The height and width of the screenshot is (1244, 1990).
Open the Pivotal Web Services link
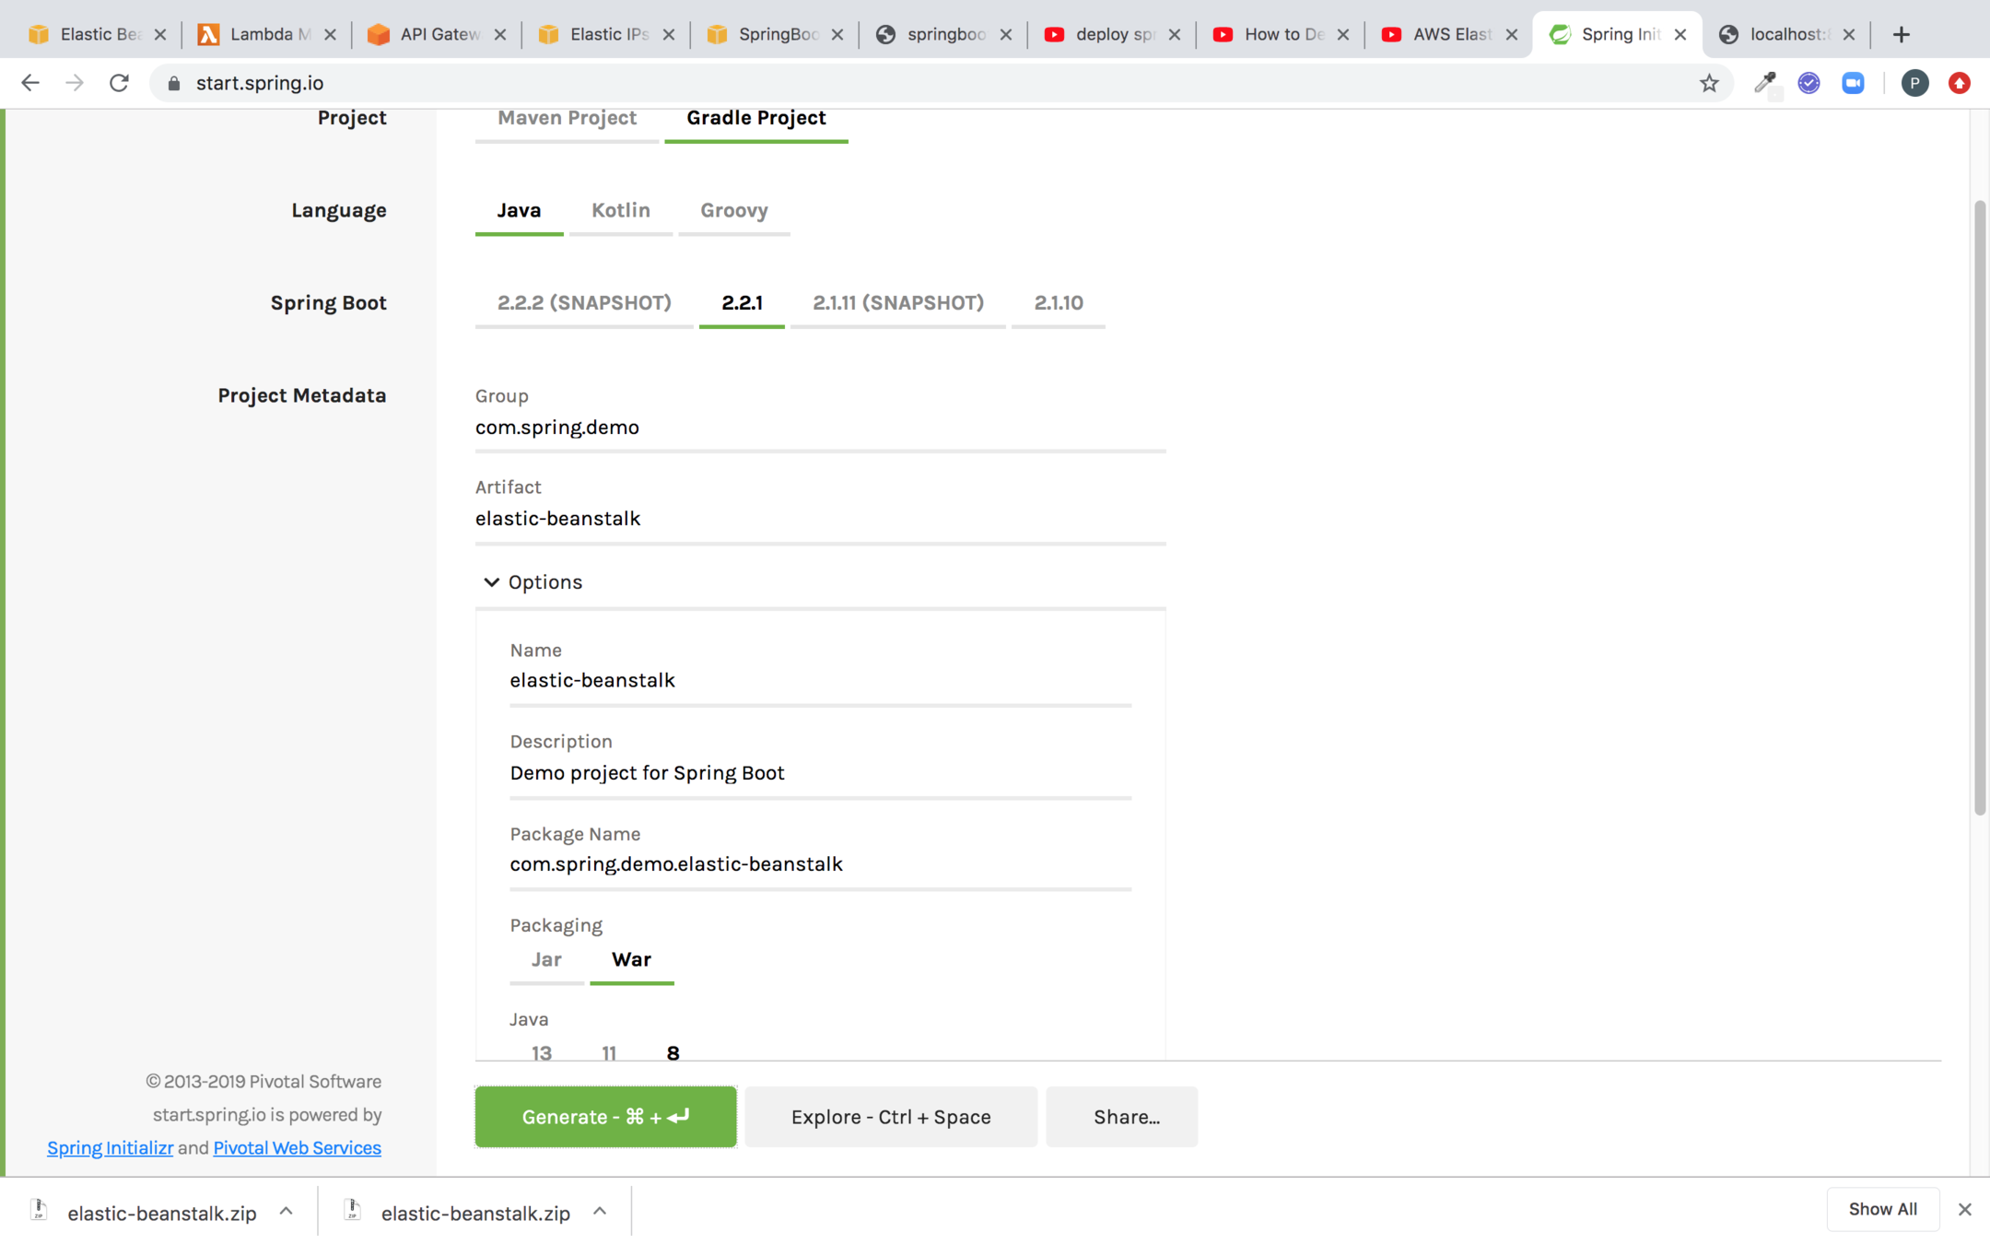[297, 1147]
